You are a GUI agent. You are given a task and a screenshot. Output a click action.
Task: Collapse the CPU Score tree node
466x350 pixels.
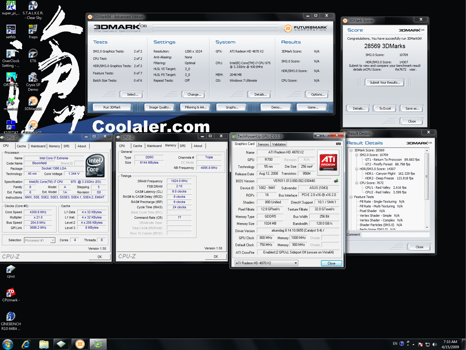tap(356, 183)
